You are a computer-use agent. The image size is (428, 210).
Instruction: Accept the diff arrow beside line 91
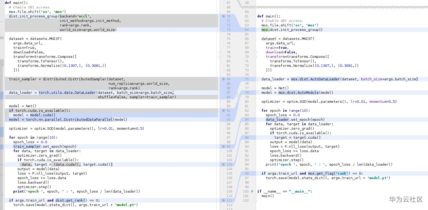coord(223,111)
